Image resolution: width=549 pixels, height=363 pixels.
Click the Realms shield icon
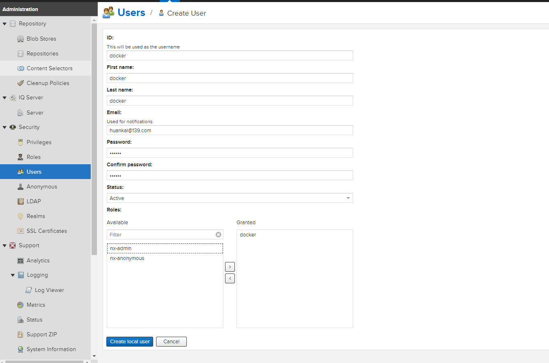point(21,216)
